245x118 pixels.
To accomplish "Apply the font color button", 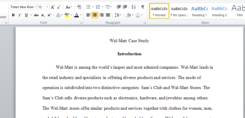I will (76, 15).
